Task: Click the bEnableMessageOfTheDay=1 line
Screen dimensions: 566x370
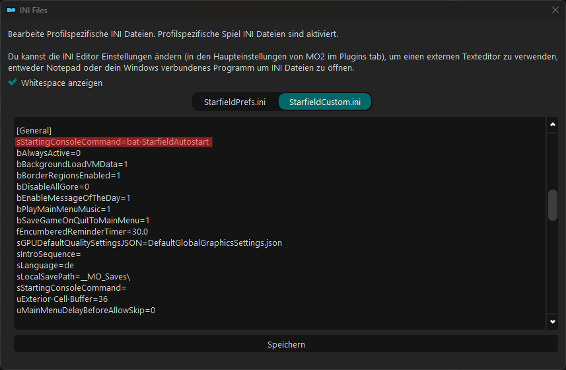Action: [73, 198]
